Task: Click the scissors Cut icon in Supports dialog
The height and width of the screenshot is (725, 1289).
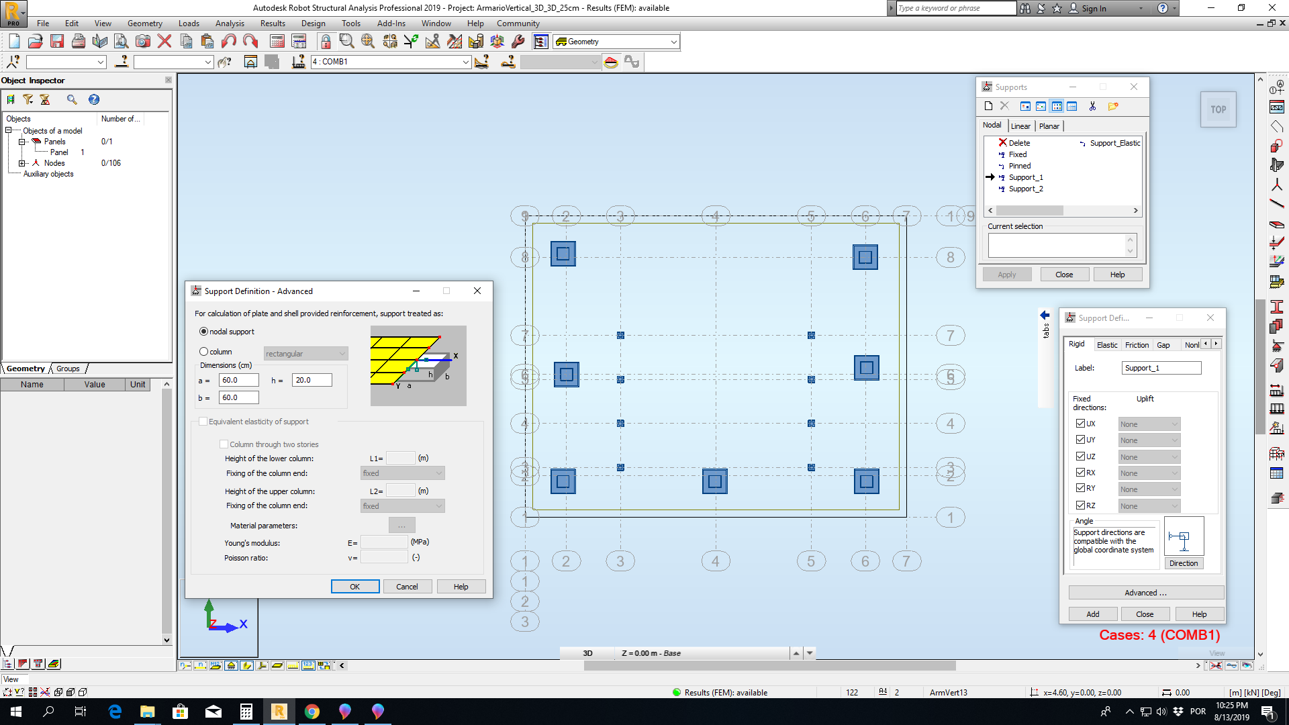Action: coord(1093,107)
